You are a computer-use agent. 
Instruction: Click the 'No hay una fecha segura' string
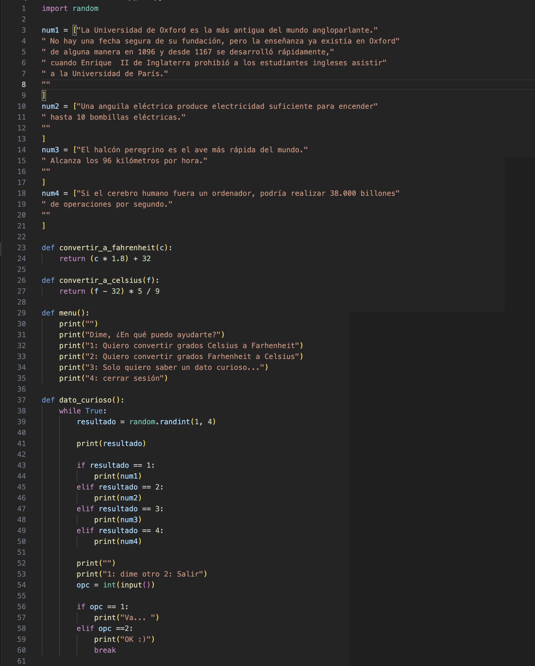tap(221, 41)
